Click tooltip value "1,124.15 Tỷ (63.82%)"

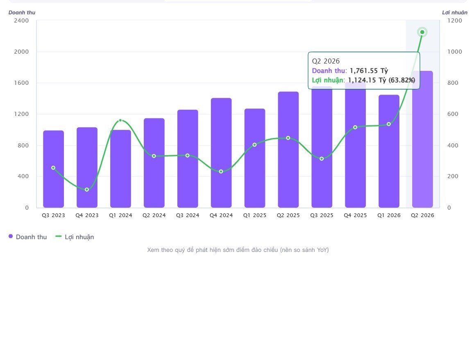click(x=382, y=80)
